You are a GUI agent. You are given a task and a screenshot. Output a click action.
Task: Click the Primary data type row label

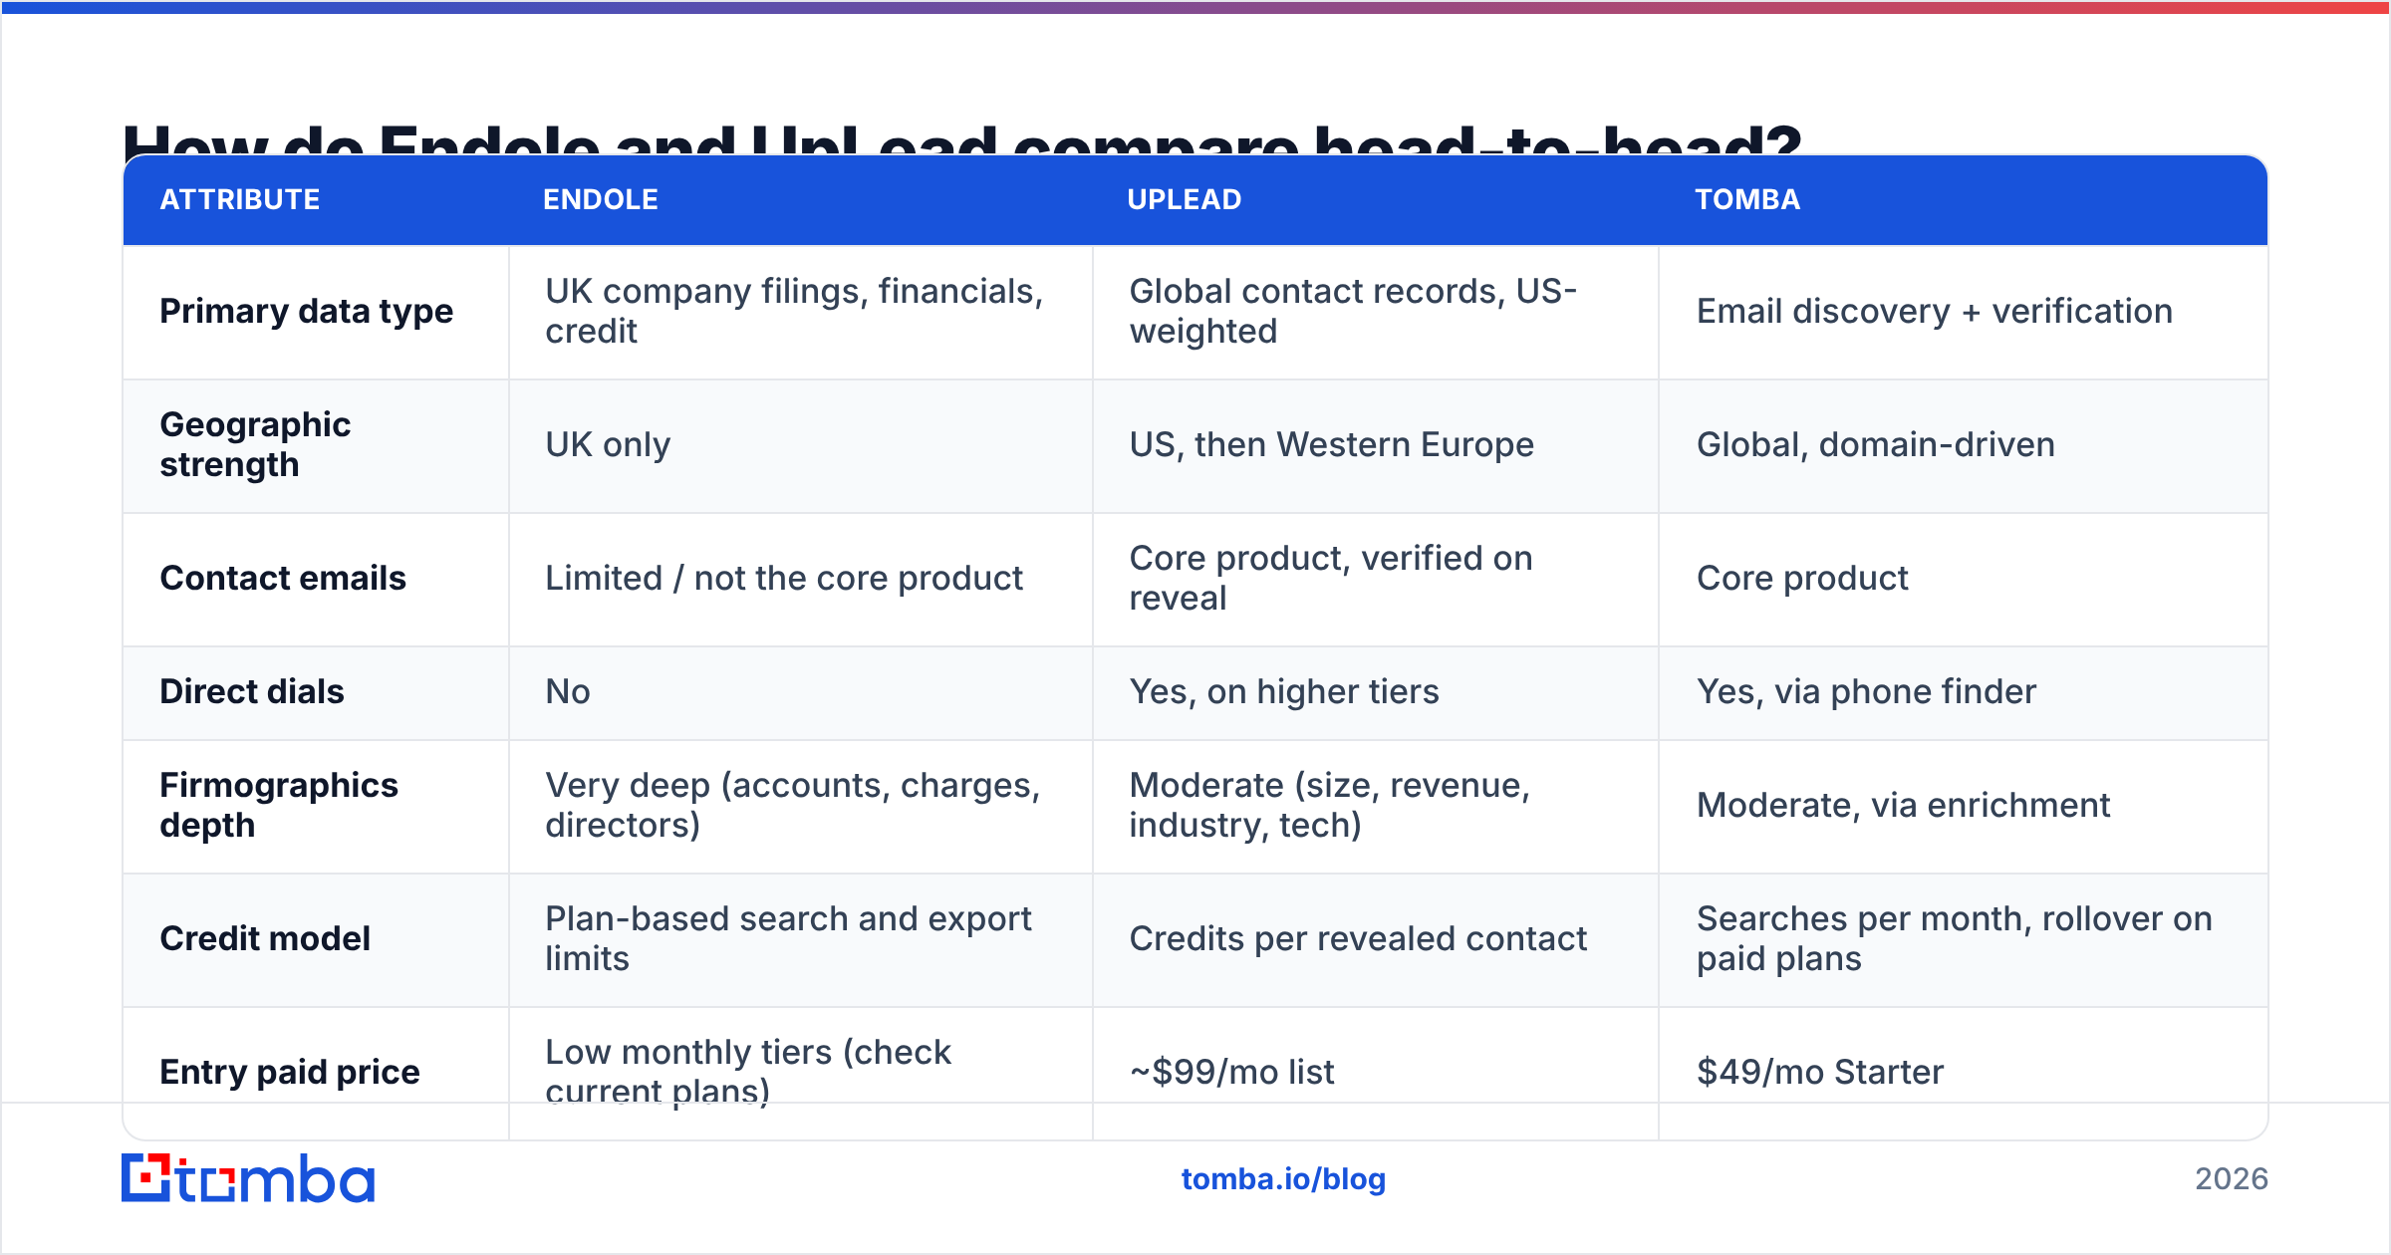pos(307,311)
